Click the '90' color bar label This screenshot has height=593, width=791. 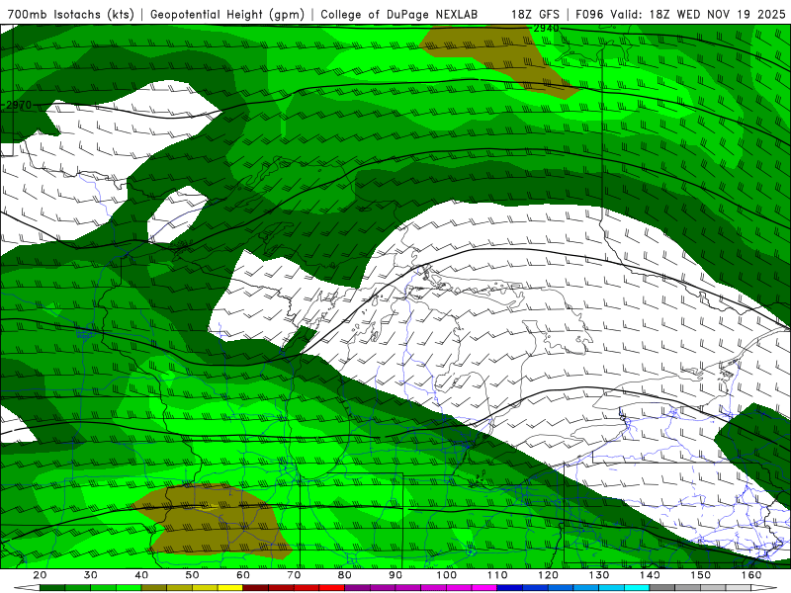click(395, 575)
